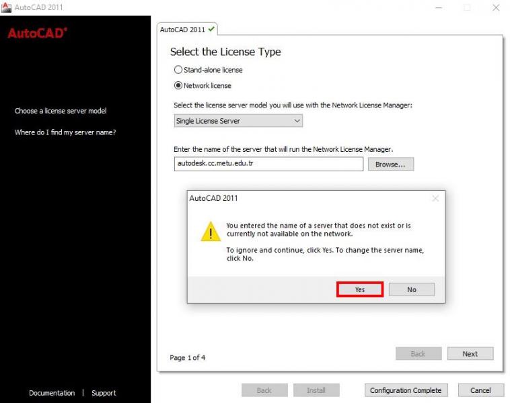Select the Network license option
Viewport: 510px width, 403px height.
point(178,86)
